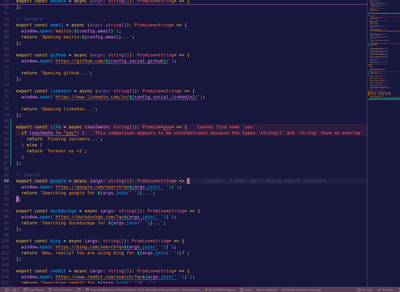Image resolution: width=400 pixels, height=292 pixels.
Task: Click the circular refresh icon in status bar
Action: point(79,290)
